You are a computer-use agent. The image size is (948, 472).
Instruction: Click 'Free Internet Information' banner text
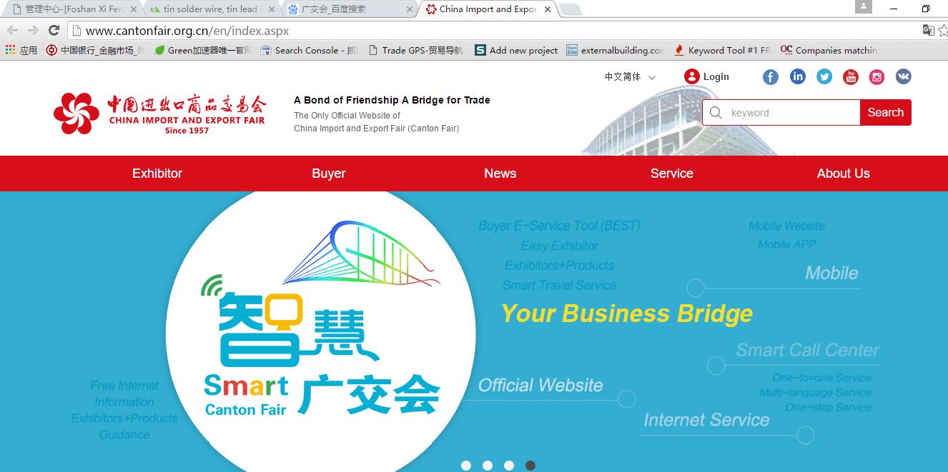point(124,393)
